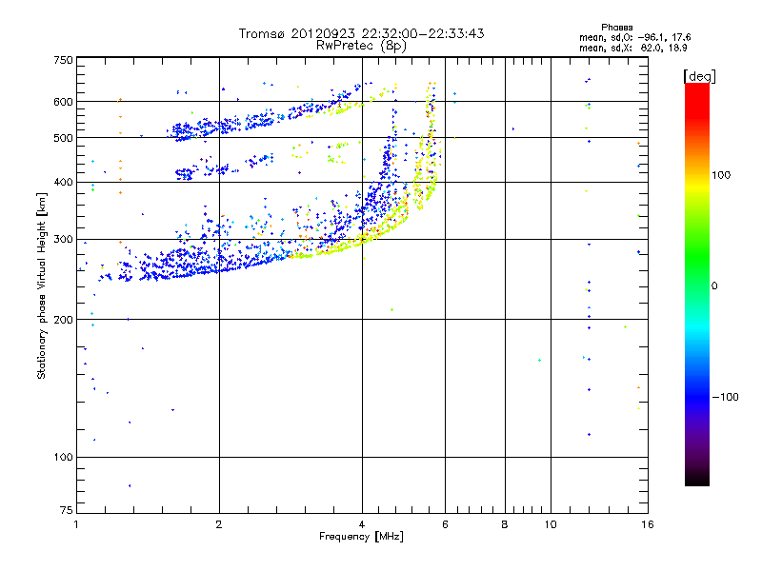This screenshot has height=571, width=762.
Task: Click the plot title 'Tromsø 20120923 22:32:00-22:33:43'
Action: coord(361,33)
